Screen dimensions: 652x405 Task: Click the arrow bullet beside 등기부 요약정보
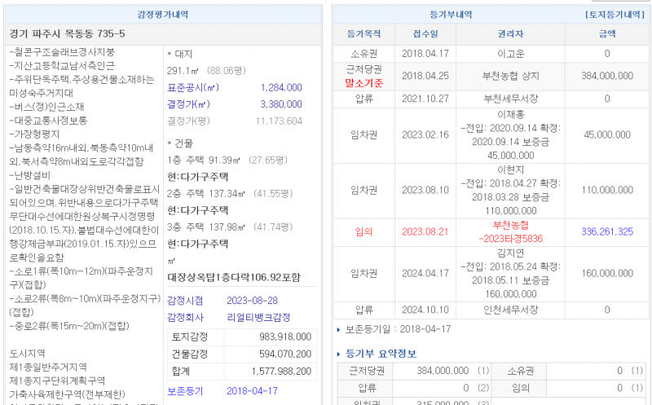pyautogui.click(x=339, y=354)
